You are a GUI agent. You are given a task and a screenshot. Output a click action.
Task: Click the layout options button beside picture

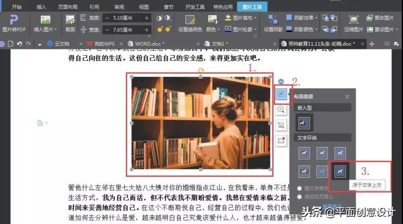[281, 94]
